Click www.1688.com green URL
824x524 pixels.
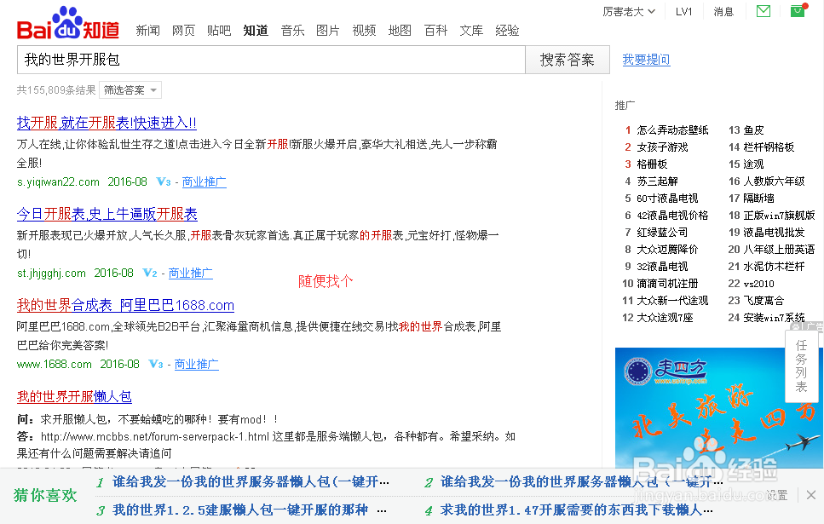click(x=55, y=364)
